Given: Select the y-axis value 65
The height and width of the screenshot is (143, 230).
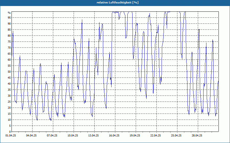Looking at the screenshot, I should pyautogui.click(x=9, y=54).
